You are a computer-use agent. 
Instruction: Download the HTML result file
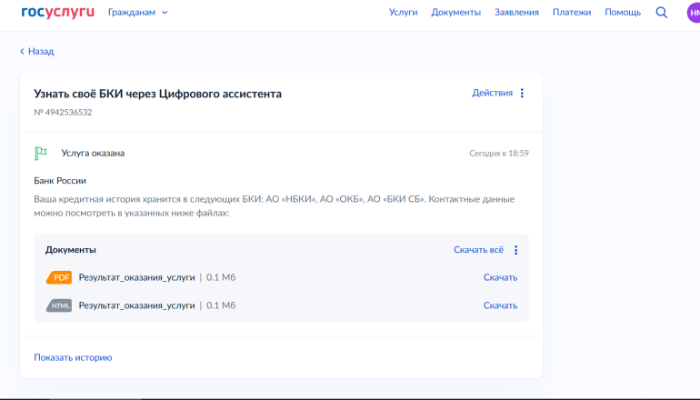(x=500, y=305)
